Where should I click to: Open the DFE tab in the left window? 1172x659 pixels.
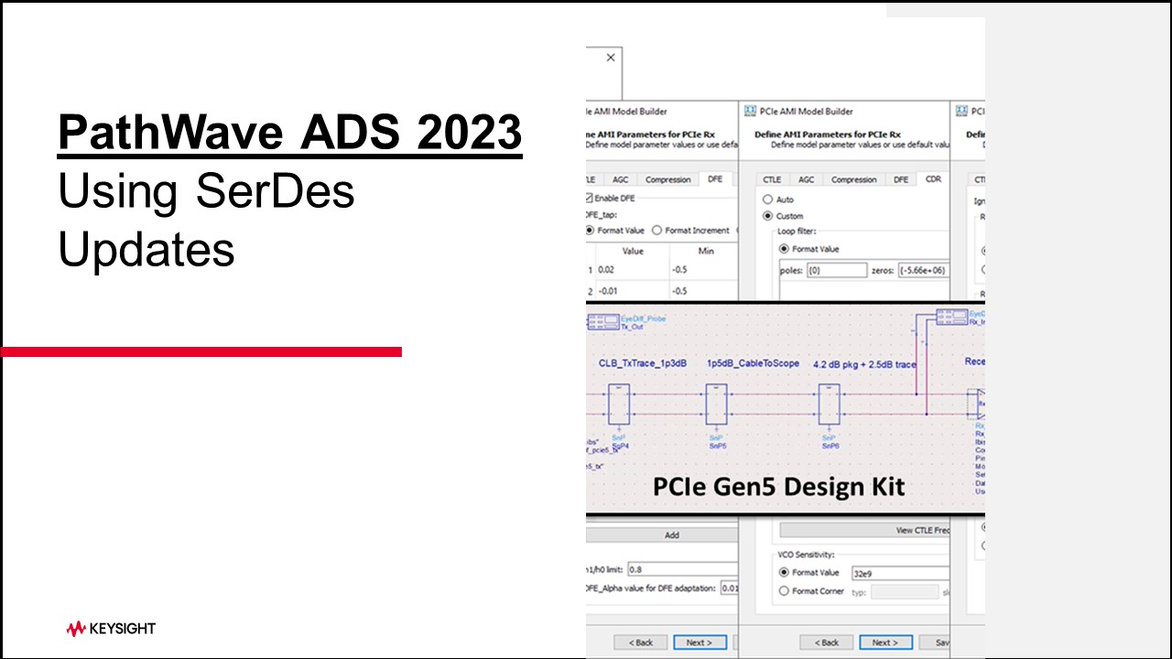click(x=714, y=179)
